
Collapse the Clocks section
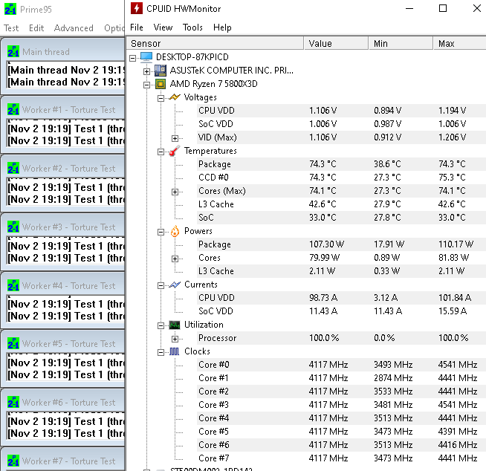161,352
